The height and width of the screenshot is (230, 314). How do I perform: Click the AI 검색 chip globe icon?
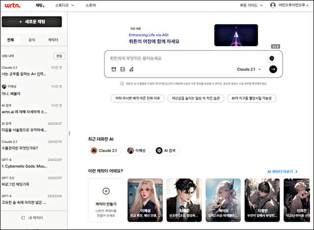159,151
